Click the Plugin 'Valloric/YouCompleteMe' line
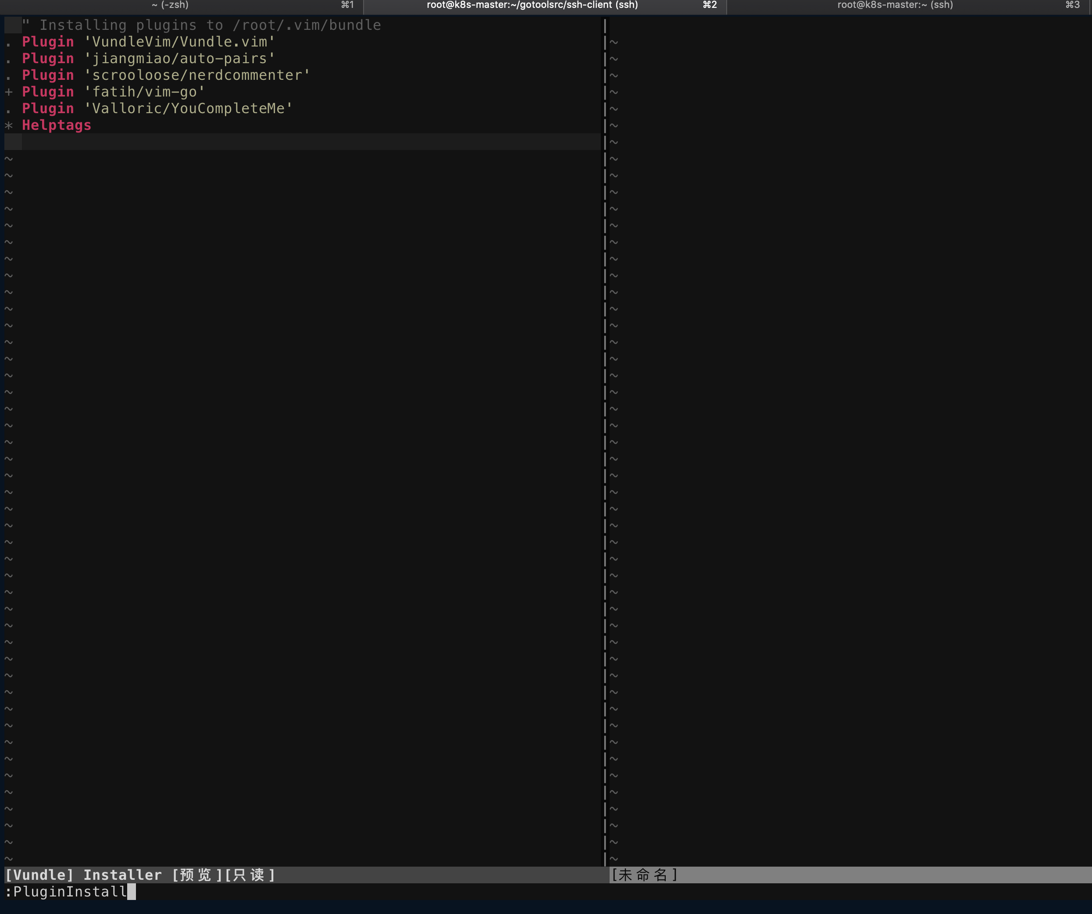Image resolution: width=1092 pixels, height=914 pixels. pos(157,108)
